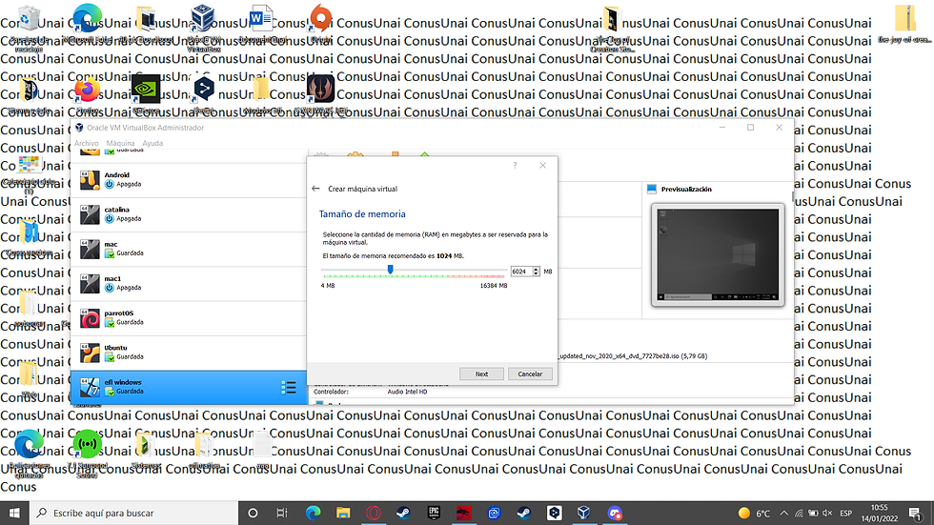Open the Recycle Bin desktop icon
The image size is (934, 525).
click(28, 27)
